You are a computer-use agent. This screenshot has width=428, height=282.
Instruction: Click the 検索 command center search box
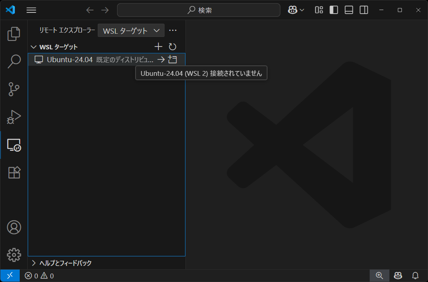coord(199,10)
